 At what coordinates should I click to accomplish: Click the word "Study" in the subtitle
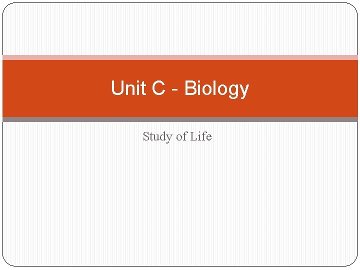pos(157,137)
